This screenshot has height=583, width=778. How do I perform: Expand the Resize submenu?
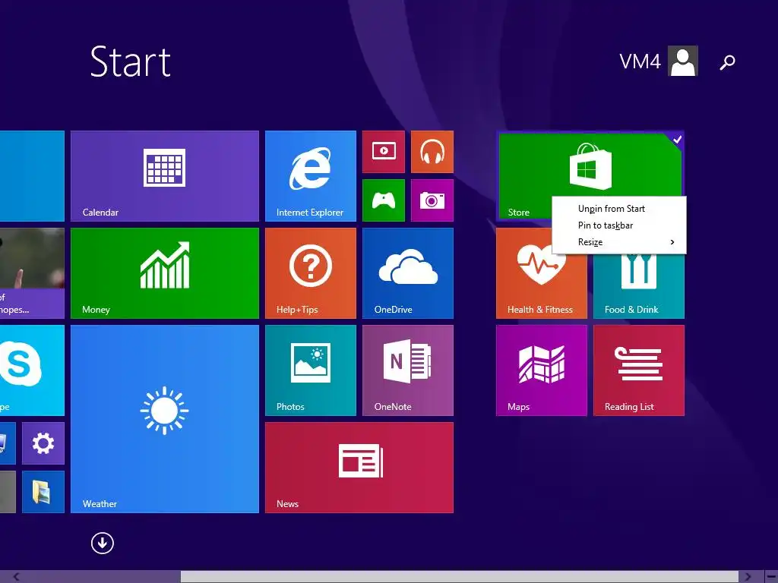coord(619,242)
